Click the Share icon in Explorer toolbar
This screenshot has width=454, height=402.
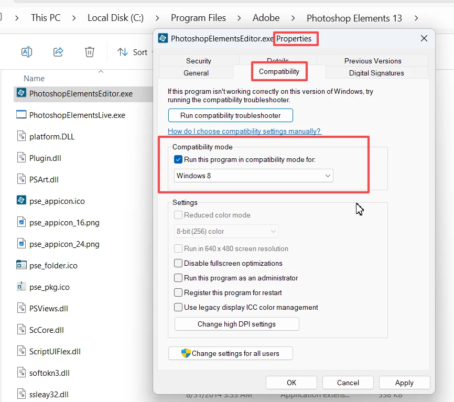tap(58, 52)
